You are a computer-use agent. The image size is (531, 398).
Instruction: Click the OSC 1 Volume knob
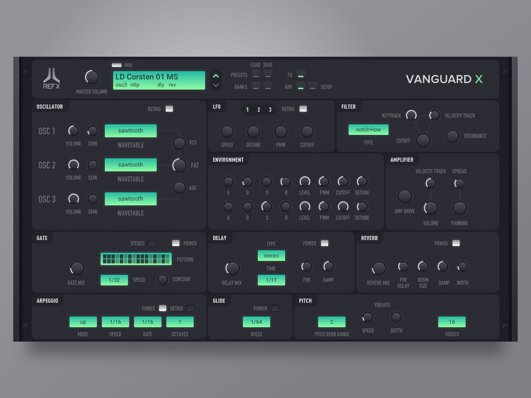[x=73, y=131]
